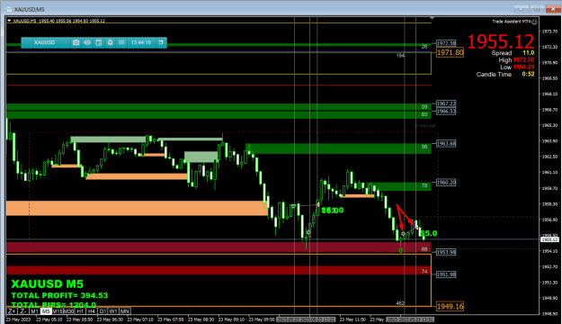Click the green zone labeled 98
This screenshot has width=562, height=324.
click(338, 148)
